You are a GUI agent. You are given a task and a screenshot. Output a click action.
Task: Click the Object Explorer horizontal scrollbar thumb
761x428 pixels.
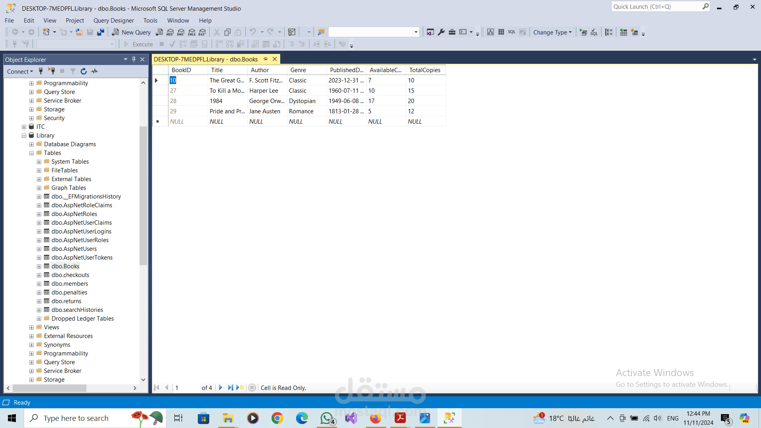(x=50, y=388)
